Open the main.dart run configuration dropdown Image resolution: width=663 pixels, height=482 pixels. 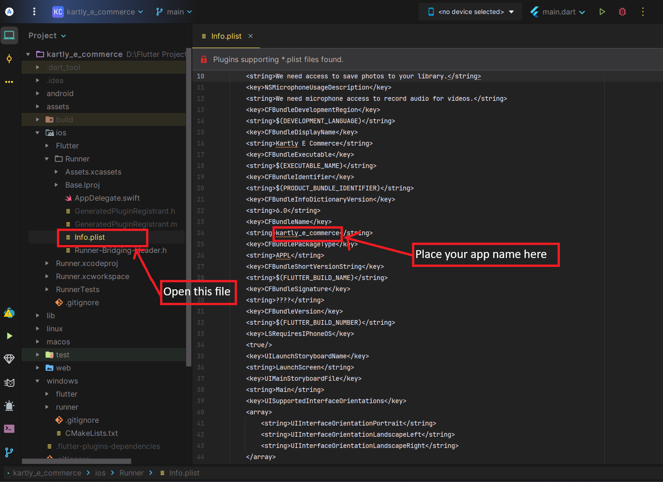pyautogui.click(x=558, y=12)
